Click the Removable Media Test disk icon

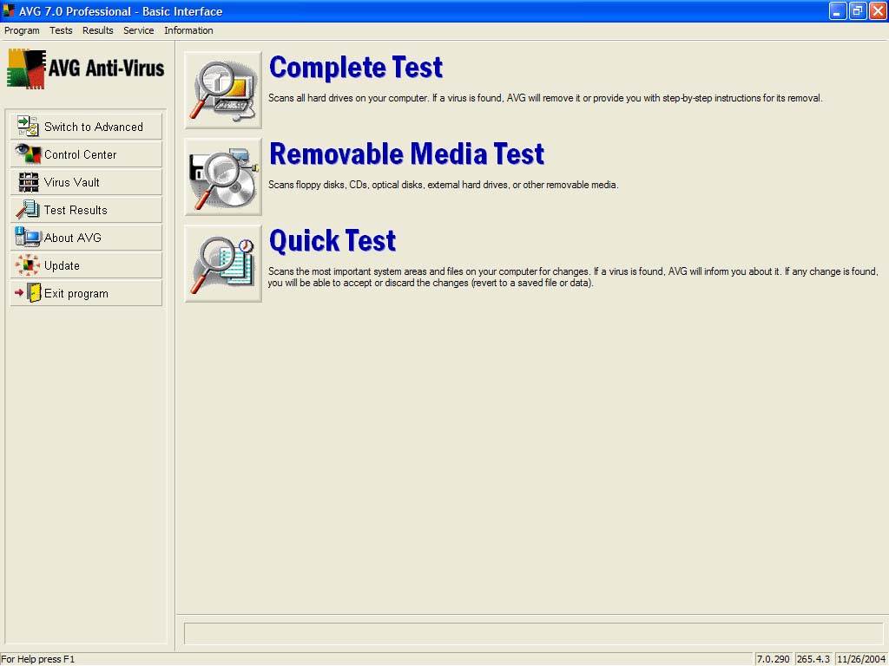(x=223, y=177)
